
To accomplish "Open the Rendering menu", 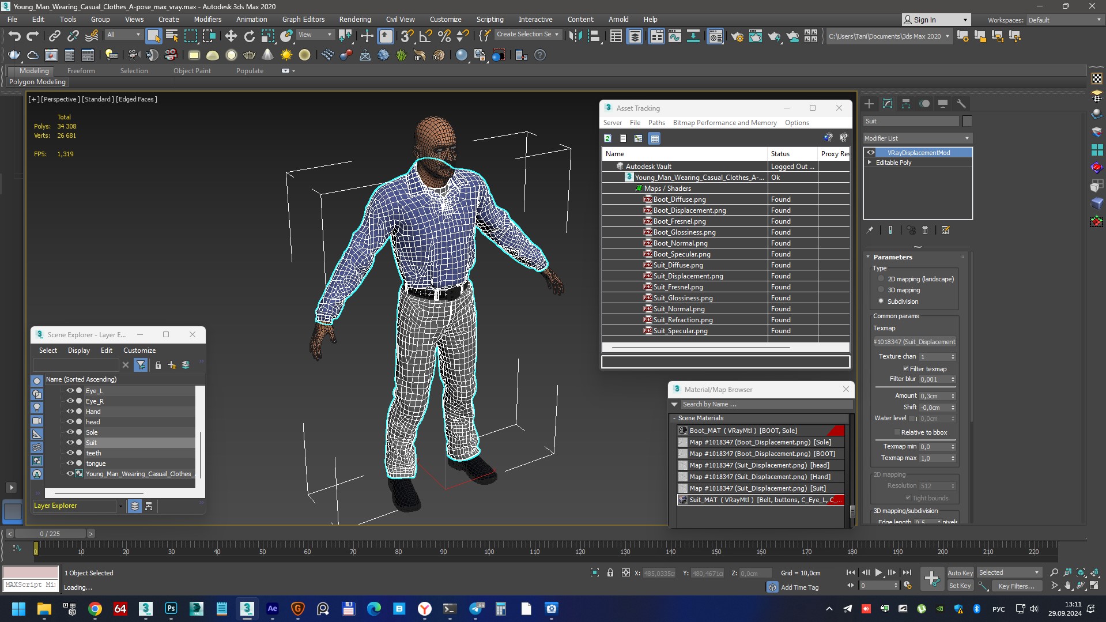I will tap(354, 19).
